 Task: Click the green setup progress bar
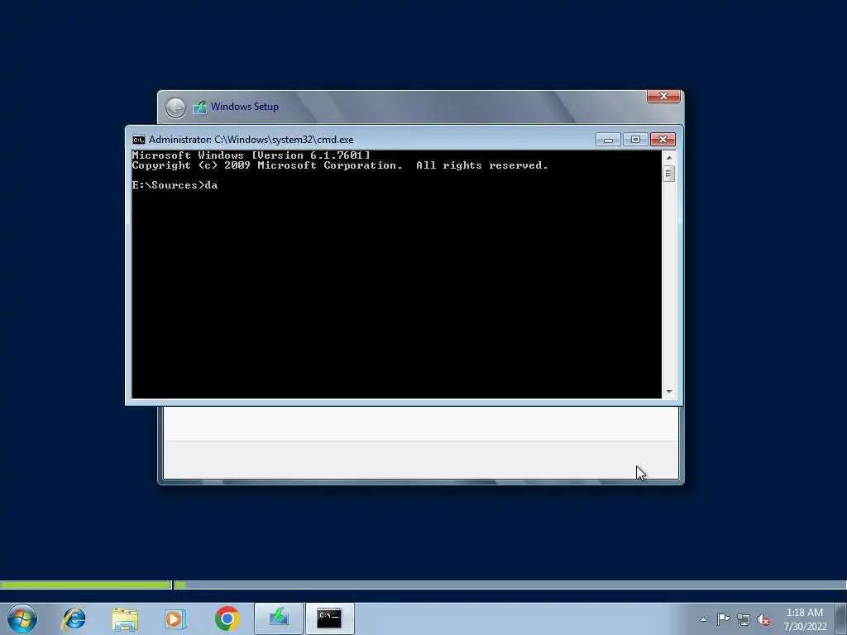click(x=85, y=585)
